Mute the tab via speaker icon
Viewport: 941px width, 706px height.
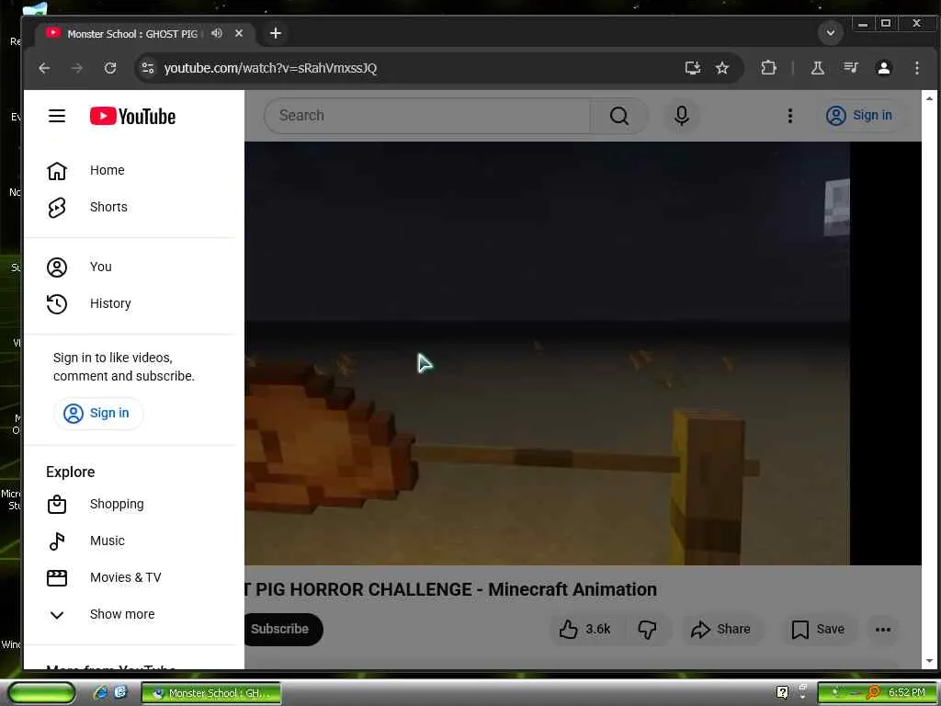pos(217,34)
